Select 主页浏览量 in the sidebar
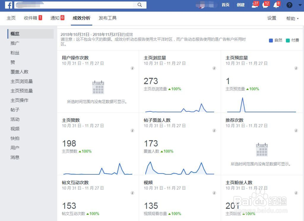This screenshot has height=221, width=304. tap(22, 81)
